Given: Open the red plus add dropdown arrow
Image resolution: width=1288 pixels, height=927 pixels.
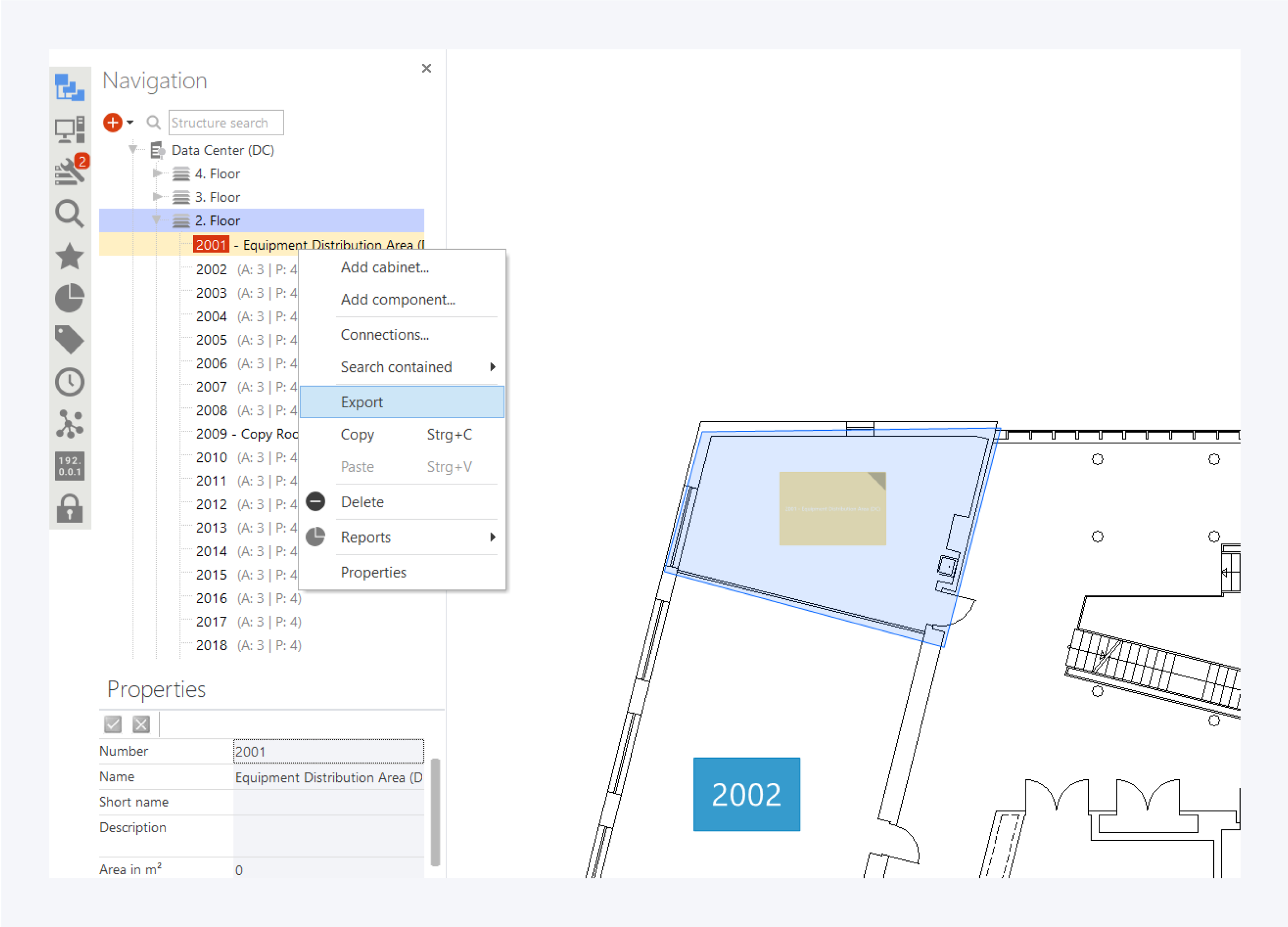Looking at the screenshot, I should (x=130, y=123).
